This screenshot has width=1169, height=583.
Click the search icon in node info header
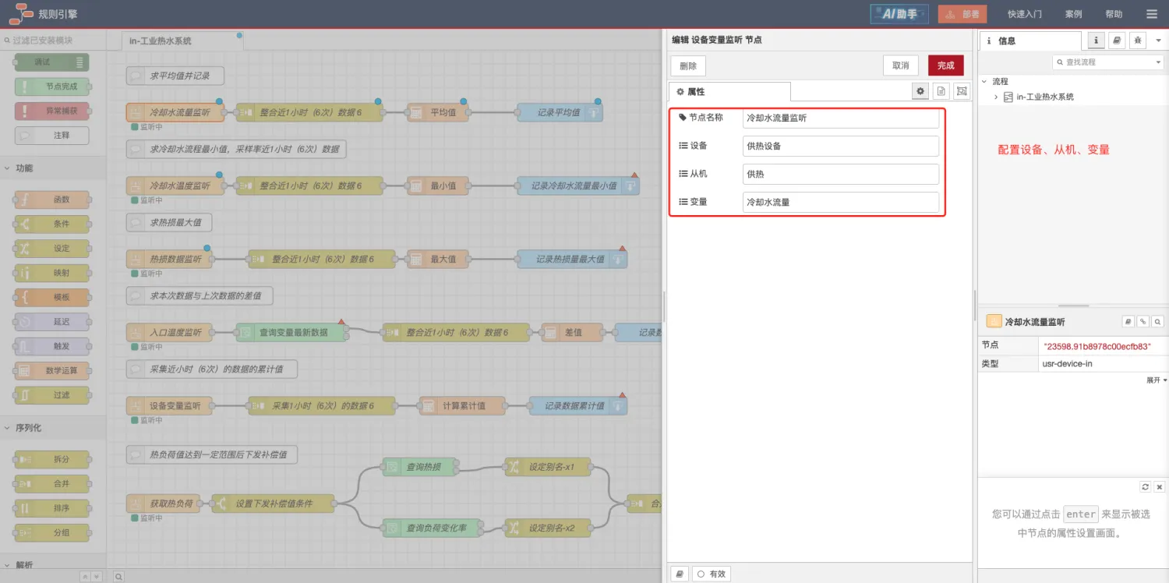[x=1157, y=321]
